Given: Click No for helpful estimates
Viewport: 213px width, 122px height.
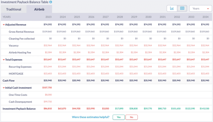Looking at the screenshot, I should coord(131,117).
